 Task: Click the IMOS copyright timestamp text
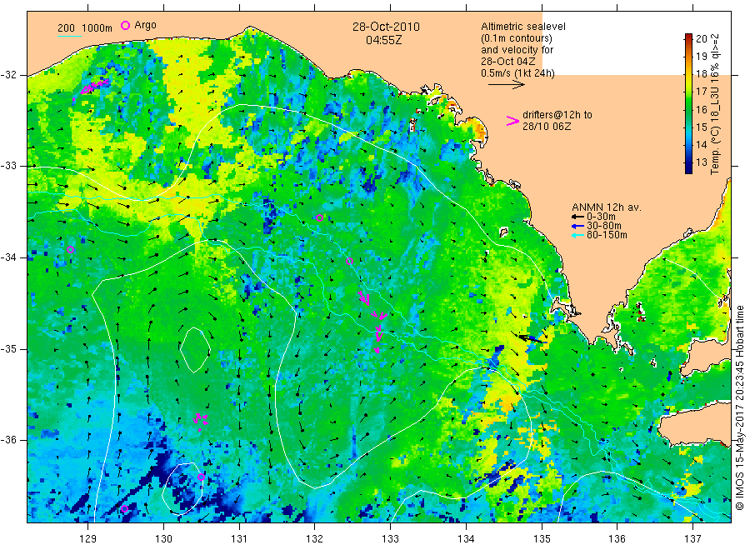(739, 407)
